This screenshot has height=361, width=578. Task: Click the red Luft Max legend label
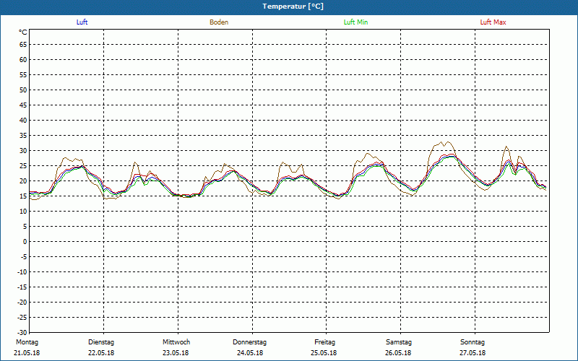click(x=493, y=22)
